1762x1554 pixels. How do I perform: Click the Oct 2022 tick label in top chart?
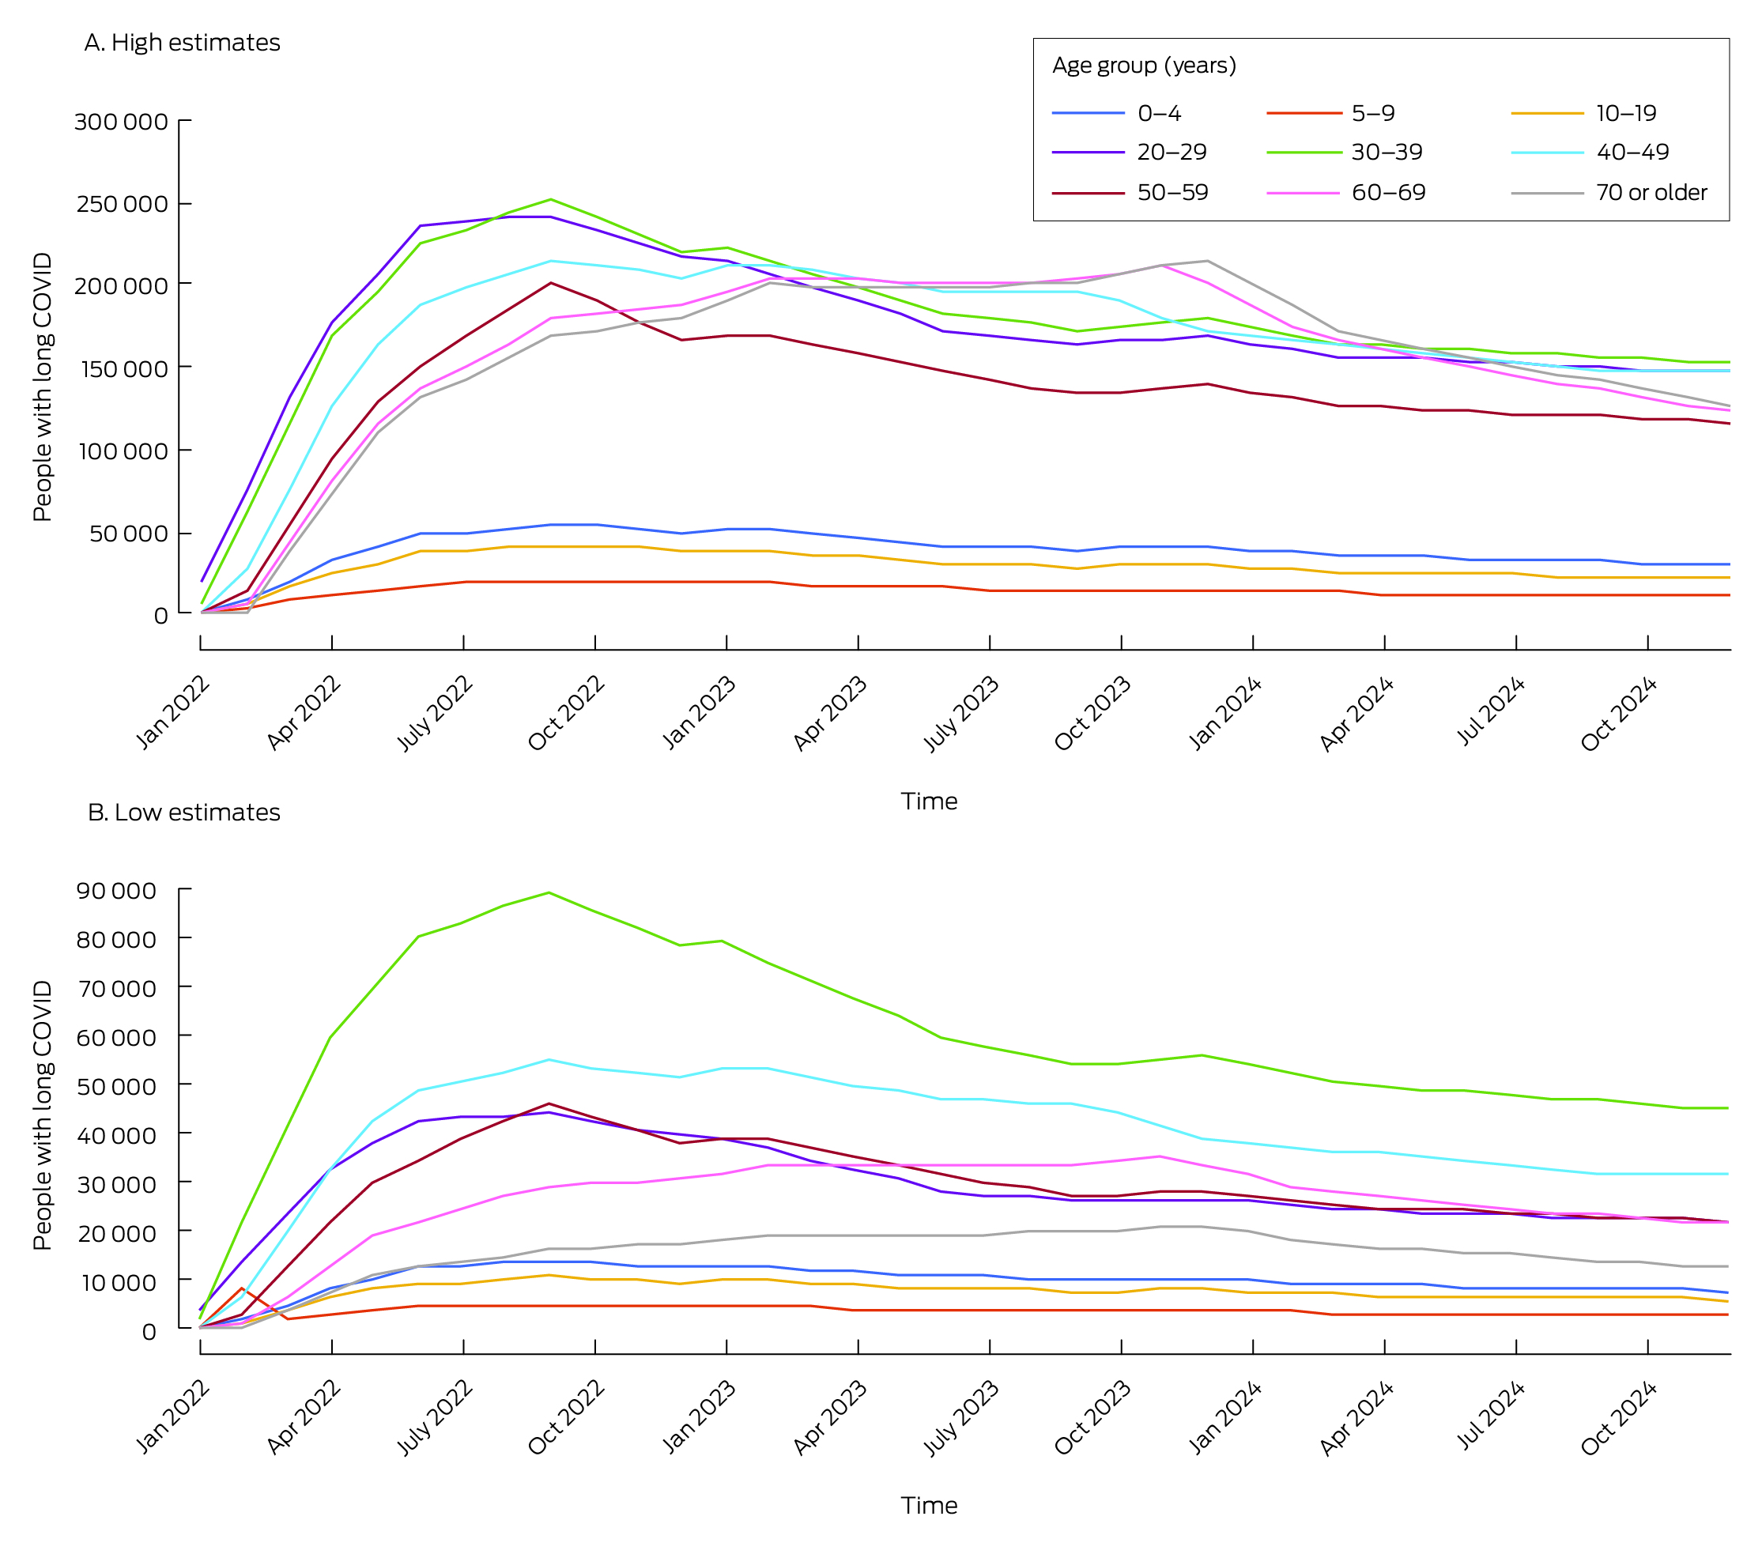click(566, 714)
